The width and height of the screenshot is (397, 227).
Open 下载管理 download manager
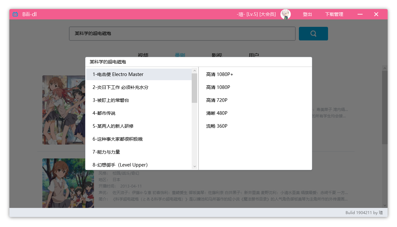click(x=334, y=14)
